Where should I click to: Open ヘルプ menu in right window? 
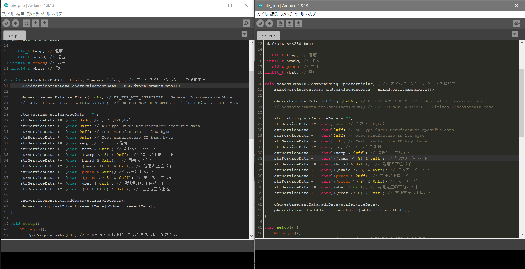click(x=311, y=14)
